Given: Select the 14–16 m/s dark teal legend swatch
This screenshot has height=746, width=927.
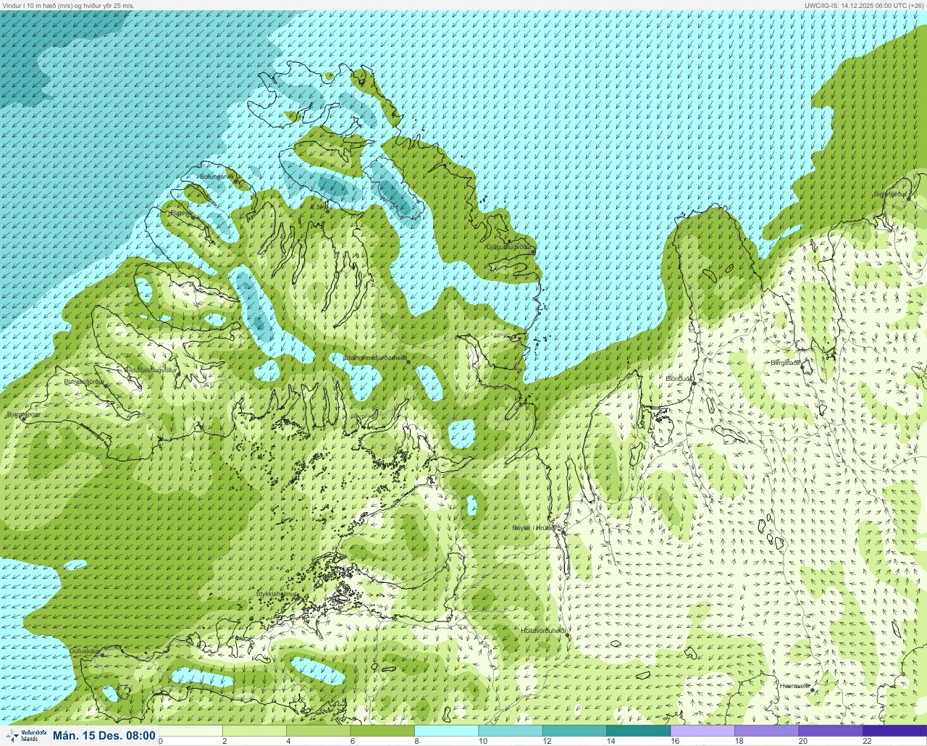Looking at the screenshot, I should [639, 730].
